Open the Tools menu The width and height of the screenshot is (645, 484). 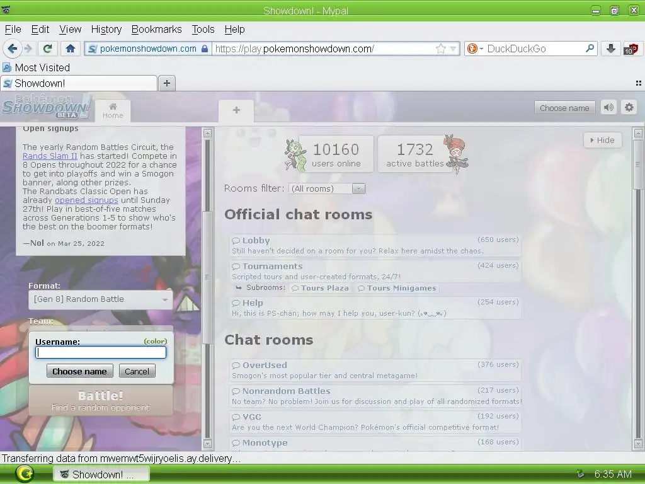pos(203,29)
